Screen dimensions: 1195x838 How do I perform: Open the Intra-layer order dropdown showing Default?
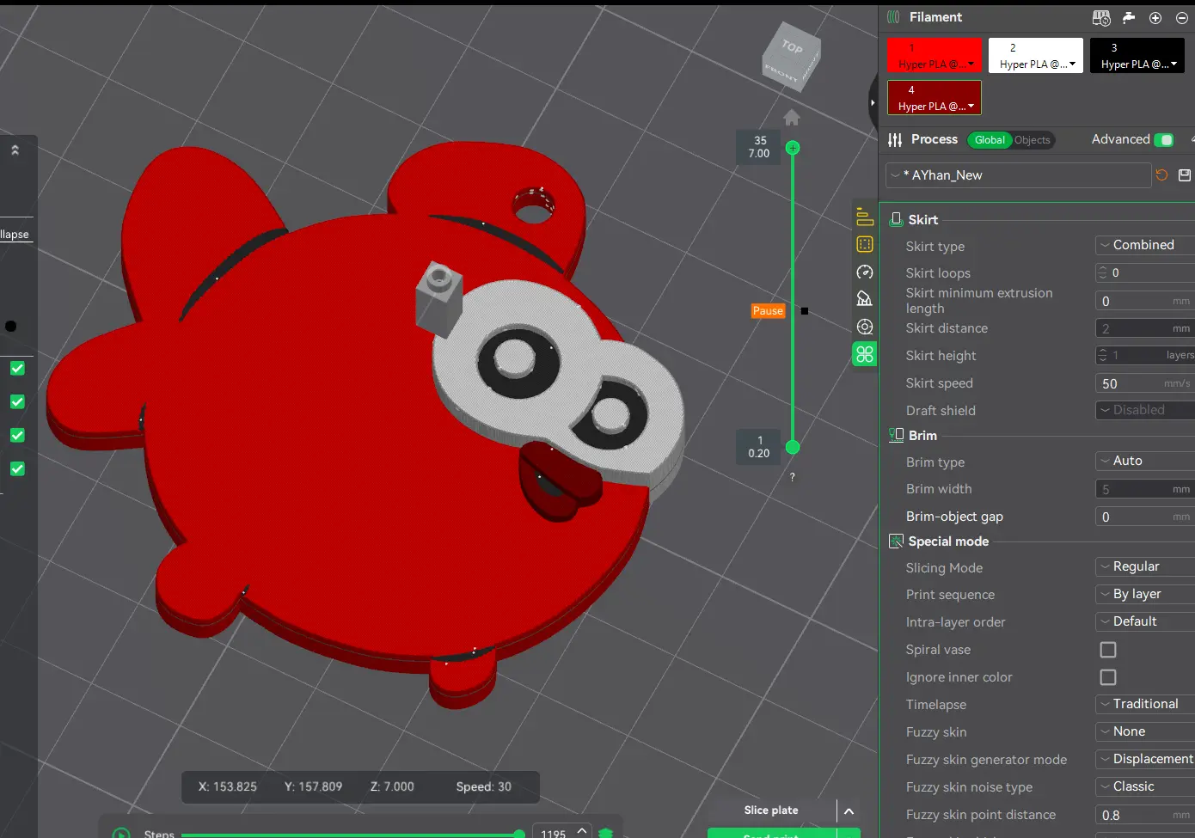[1145, 621]
